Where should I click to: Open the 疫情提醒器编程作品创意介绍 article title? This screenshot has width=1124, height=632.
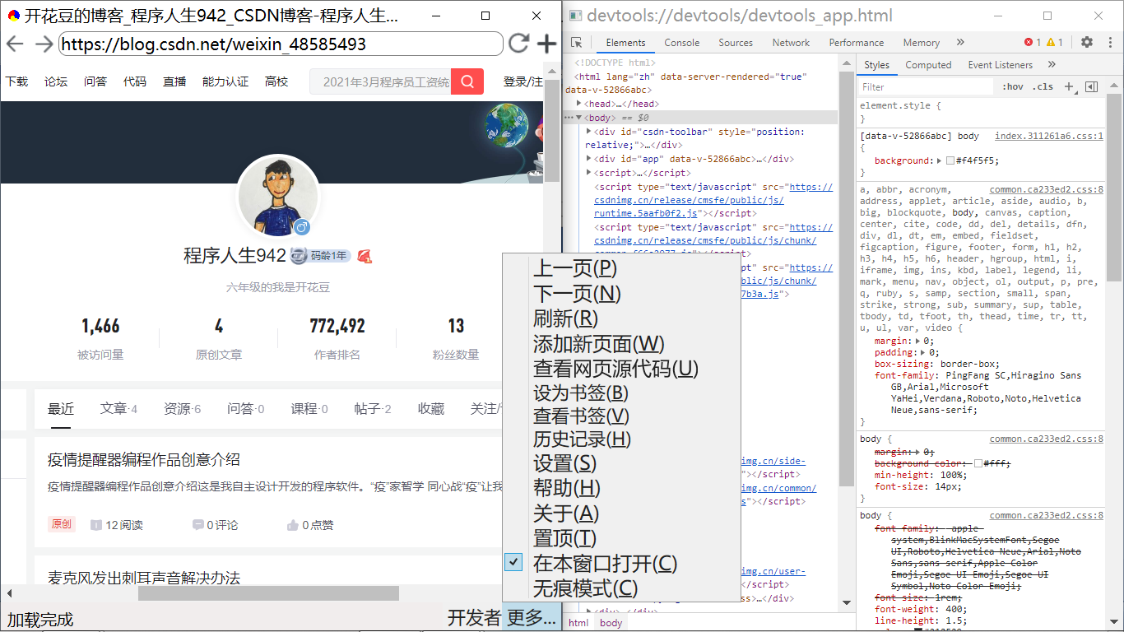[144, 460]
